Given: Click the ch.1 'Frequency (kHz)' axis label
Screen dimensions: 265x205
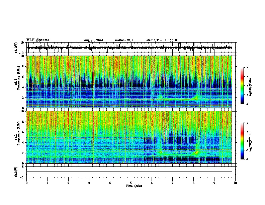Looking at the screenshot, I should (x=18, y=77).
